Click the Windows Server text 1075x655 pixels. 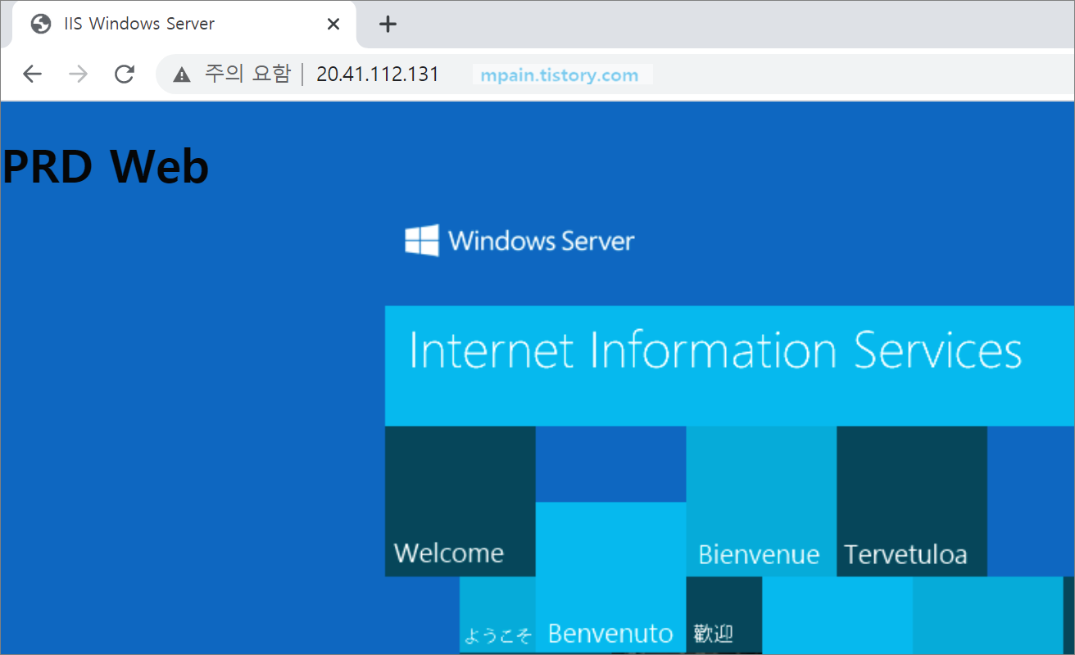(x=542, y=241)
